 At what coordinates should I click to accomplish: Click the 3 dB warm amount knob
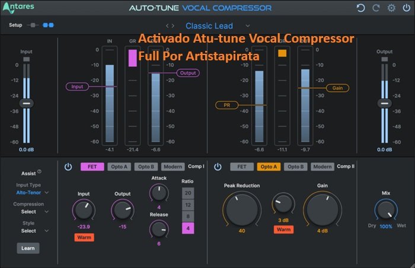click(283, 204)
